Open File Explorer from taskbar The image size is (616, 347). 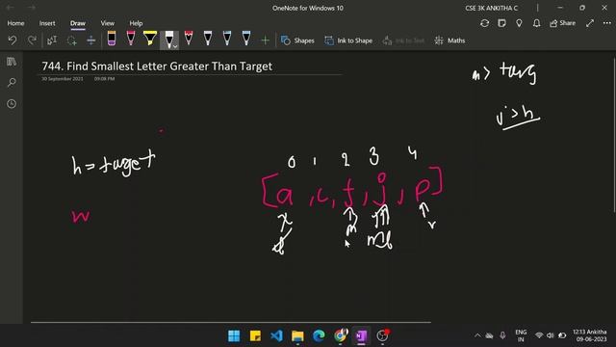[297, 336]
